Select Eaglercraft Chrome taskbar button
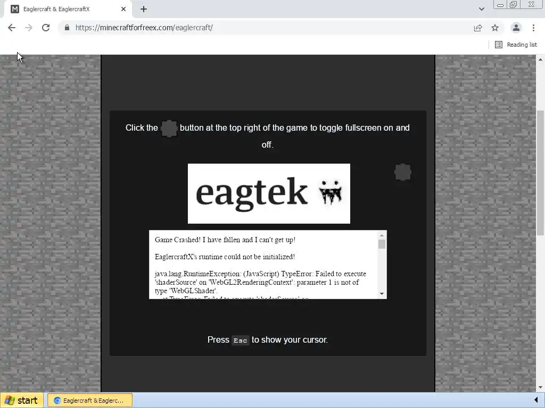The height and width of the screenshot is (408, 545). (x=89, y=401)
